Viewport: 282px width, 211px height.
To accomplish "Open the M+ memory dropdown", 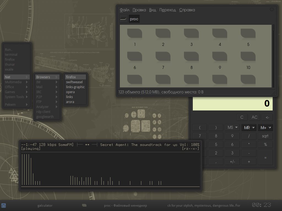I will click(265, 127).
